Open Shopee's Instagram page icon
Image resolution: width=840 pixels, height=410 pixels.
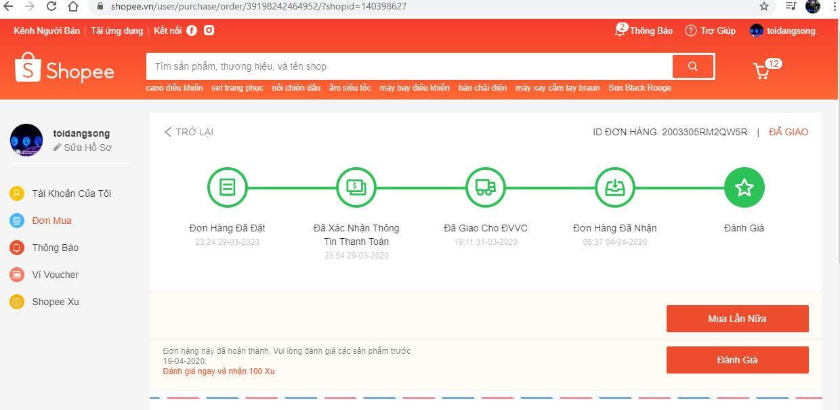(209, 30)
